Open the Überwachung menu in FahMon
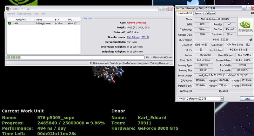This screenshot has width=254, height=136. click(x=24, y=14)
